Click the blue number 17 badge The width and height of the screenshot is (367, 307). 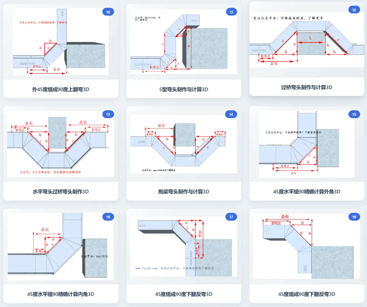point(231,217)
